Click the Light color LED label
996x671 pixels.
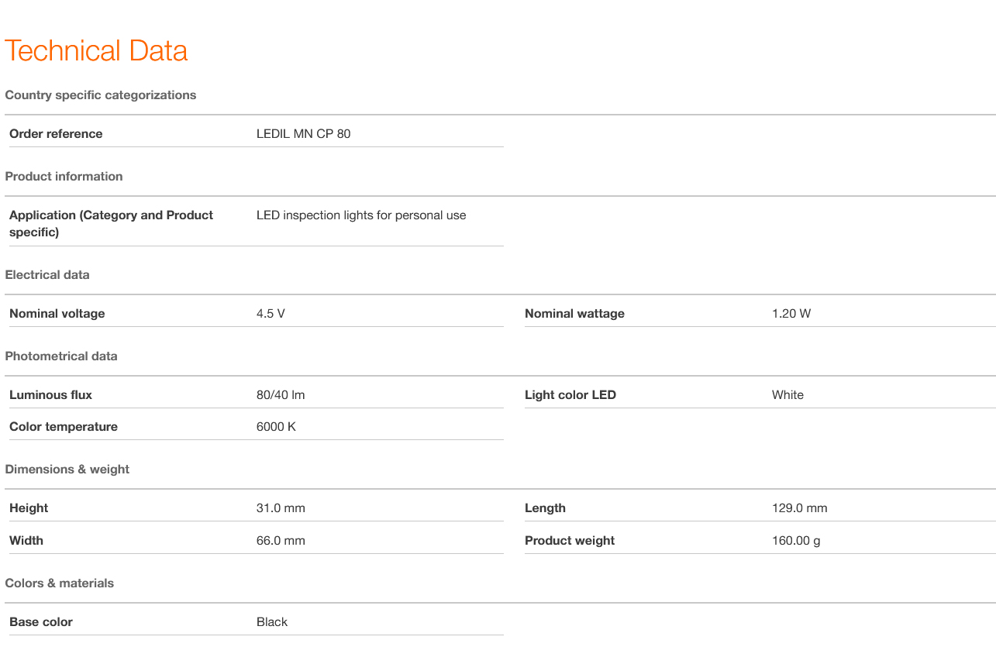pyautogui.click(x=570, y=395)
